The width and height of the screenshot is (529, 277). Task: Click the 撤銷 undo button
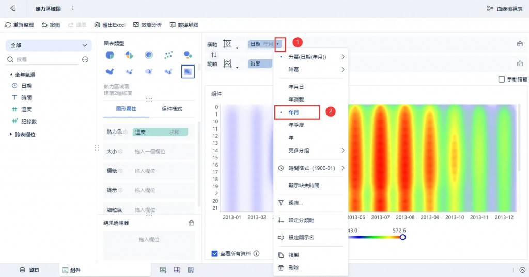[51, 25]
